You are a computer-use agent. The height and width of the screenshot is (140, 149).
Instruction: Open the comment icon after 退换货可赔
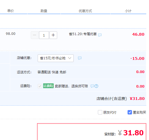point(92,86)
